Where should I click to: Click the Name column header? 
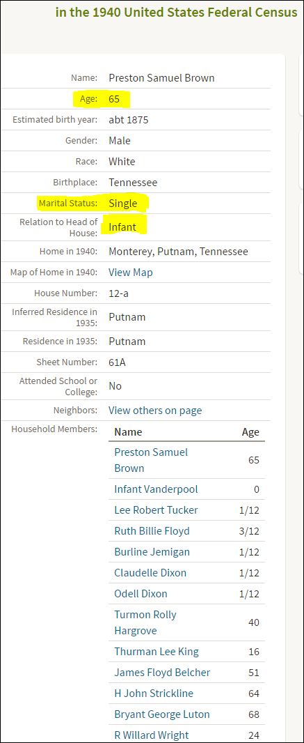pos(128,431)
